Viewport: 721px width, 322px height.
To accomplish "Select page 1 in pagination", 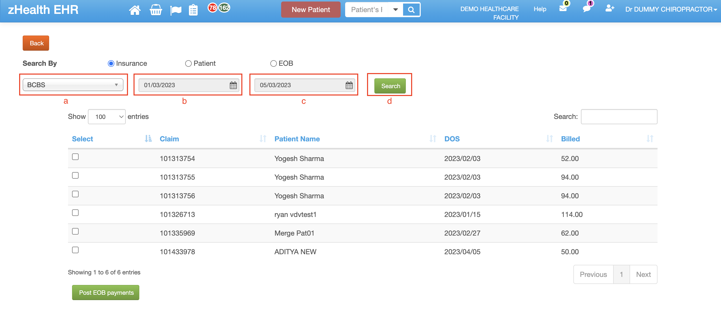I will 621,274.
